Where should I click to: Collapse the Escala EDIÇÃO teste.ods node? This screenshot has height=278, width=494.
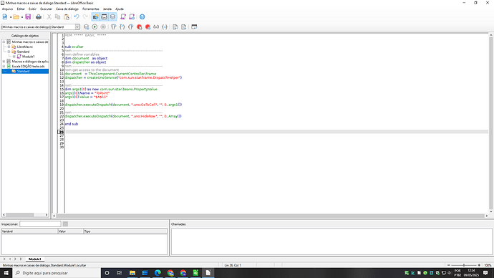tap(4, 66)
